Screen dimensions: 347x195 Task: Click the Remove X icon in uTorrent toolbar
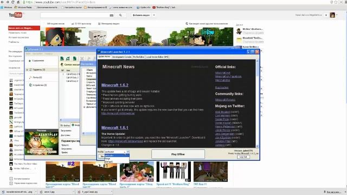point(82,58)
